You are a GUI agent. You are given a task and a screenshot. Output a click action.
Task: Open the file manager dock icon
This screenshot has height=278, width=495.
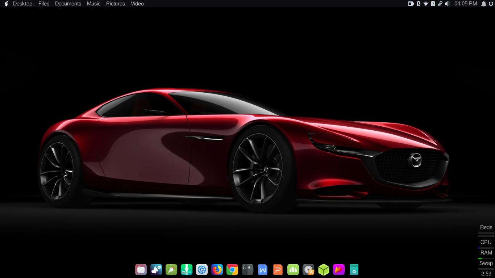(141, 270)
